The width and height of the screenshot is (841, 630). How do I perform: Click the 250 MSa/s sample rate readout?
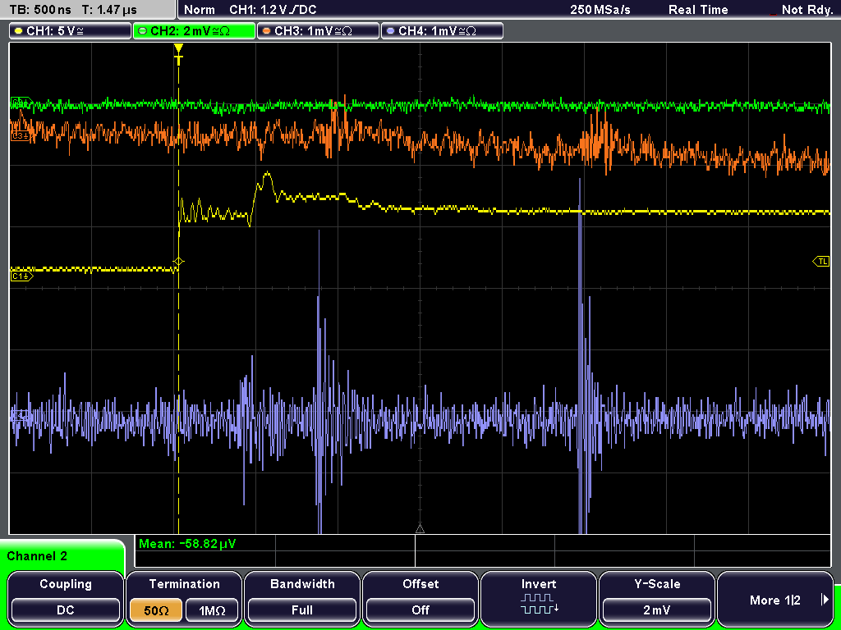[x=600, y=10]
